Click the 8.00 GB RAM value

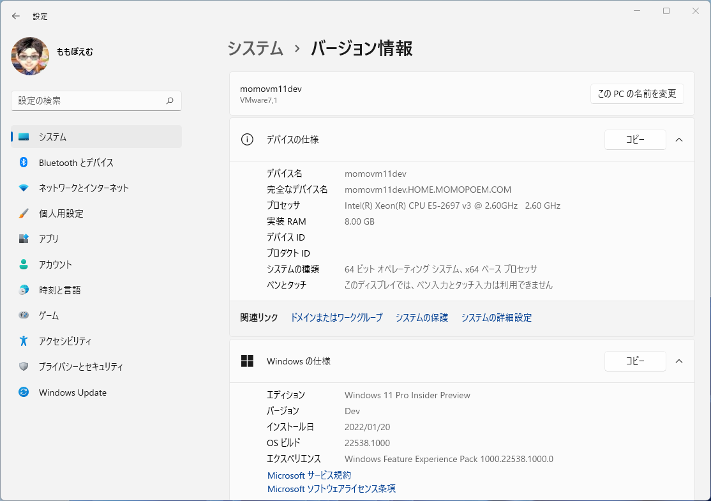(359, 221)
